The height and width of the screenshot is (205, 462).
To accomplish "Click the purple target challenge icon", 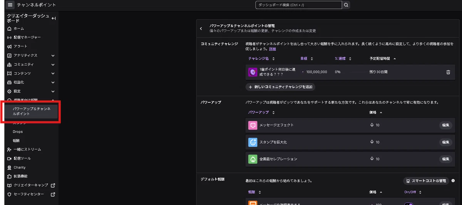I will [x=253, y=72].
